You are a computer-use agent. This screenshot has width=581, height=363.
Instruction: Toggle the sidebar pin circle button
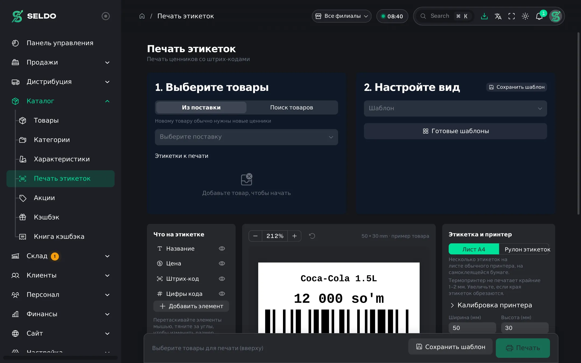106,16
